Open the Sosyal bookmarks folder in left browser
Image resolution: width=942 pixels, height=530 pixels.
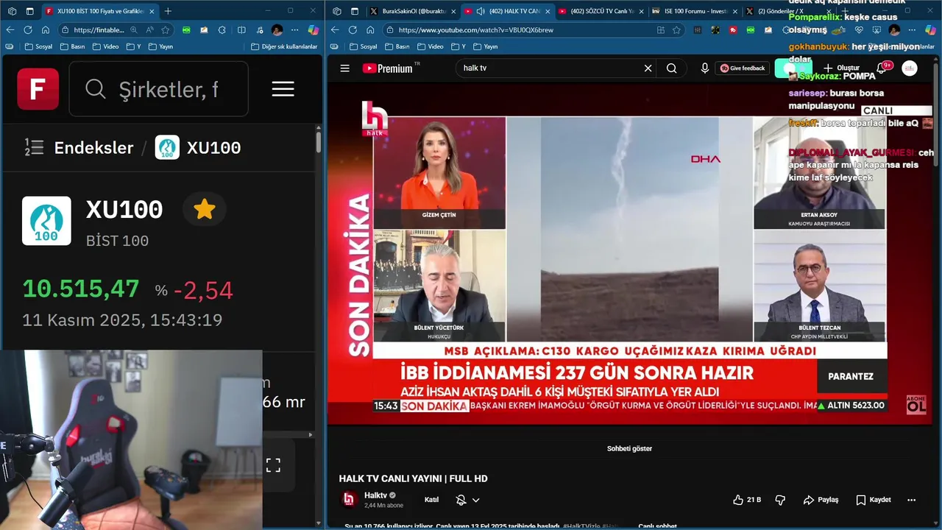pyautogui.click(x=39, y=46)
